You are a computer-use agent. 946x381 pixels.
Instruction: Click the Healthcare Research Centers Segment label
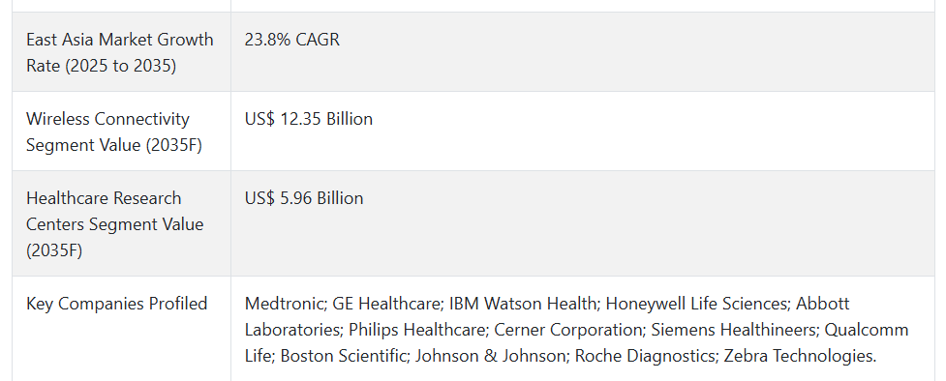tap(115, 224)
